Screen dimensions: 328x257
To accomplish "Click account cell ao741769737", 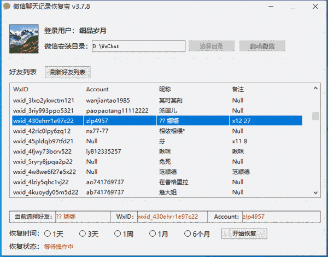I will [105, 182].
